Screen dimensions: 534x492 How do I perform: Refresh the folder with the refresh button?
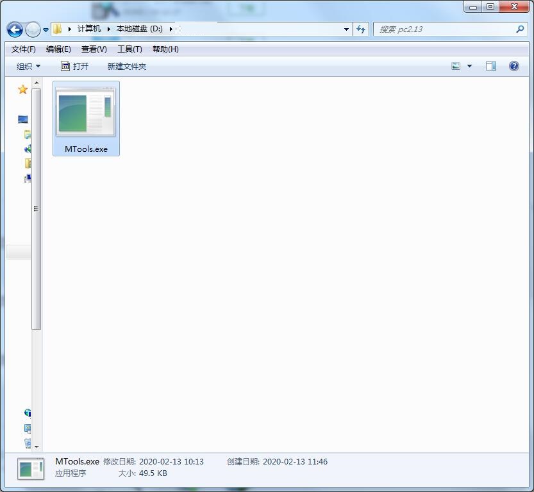tap(361, 29)
